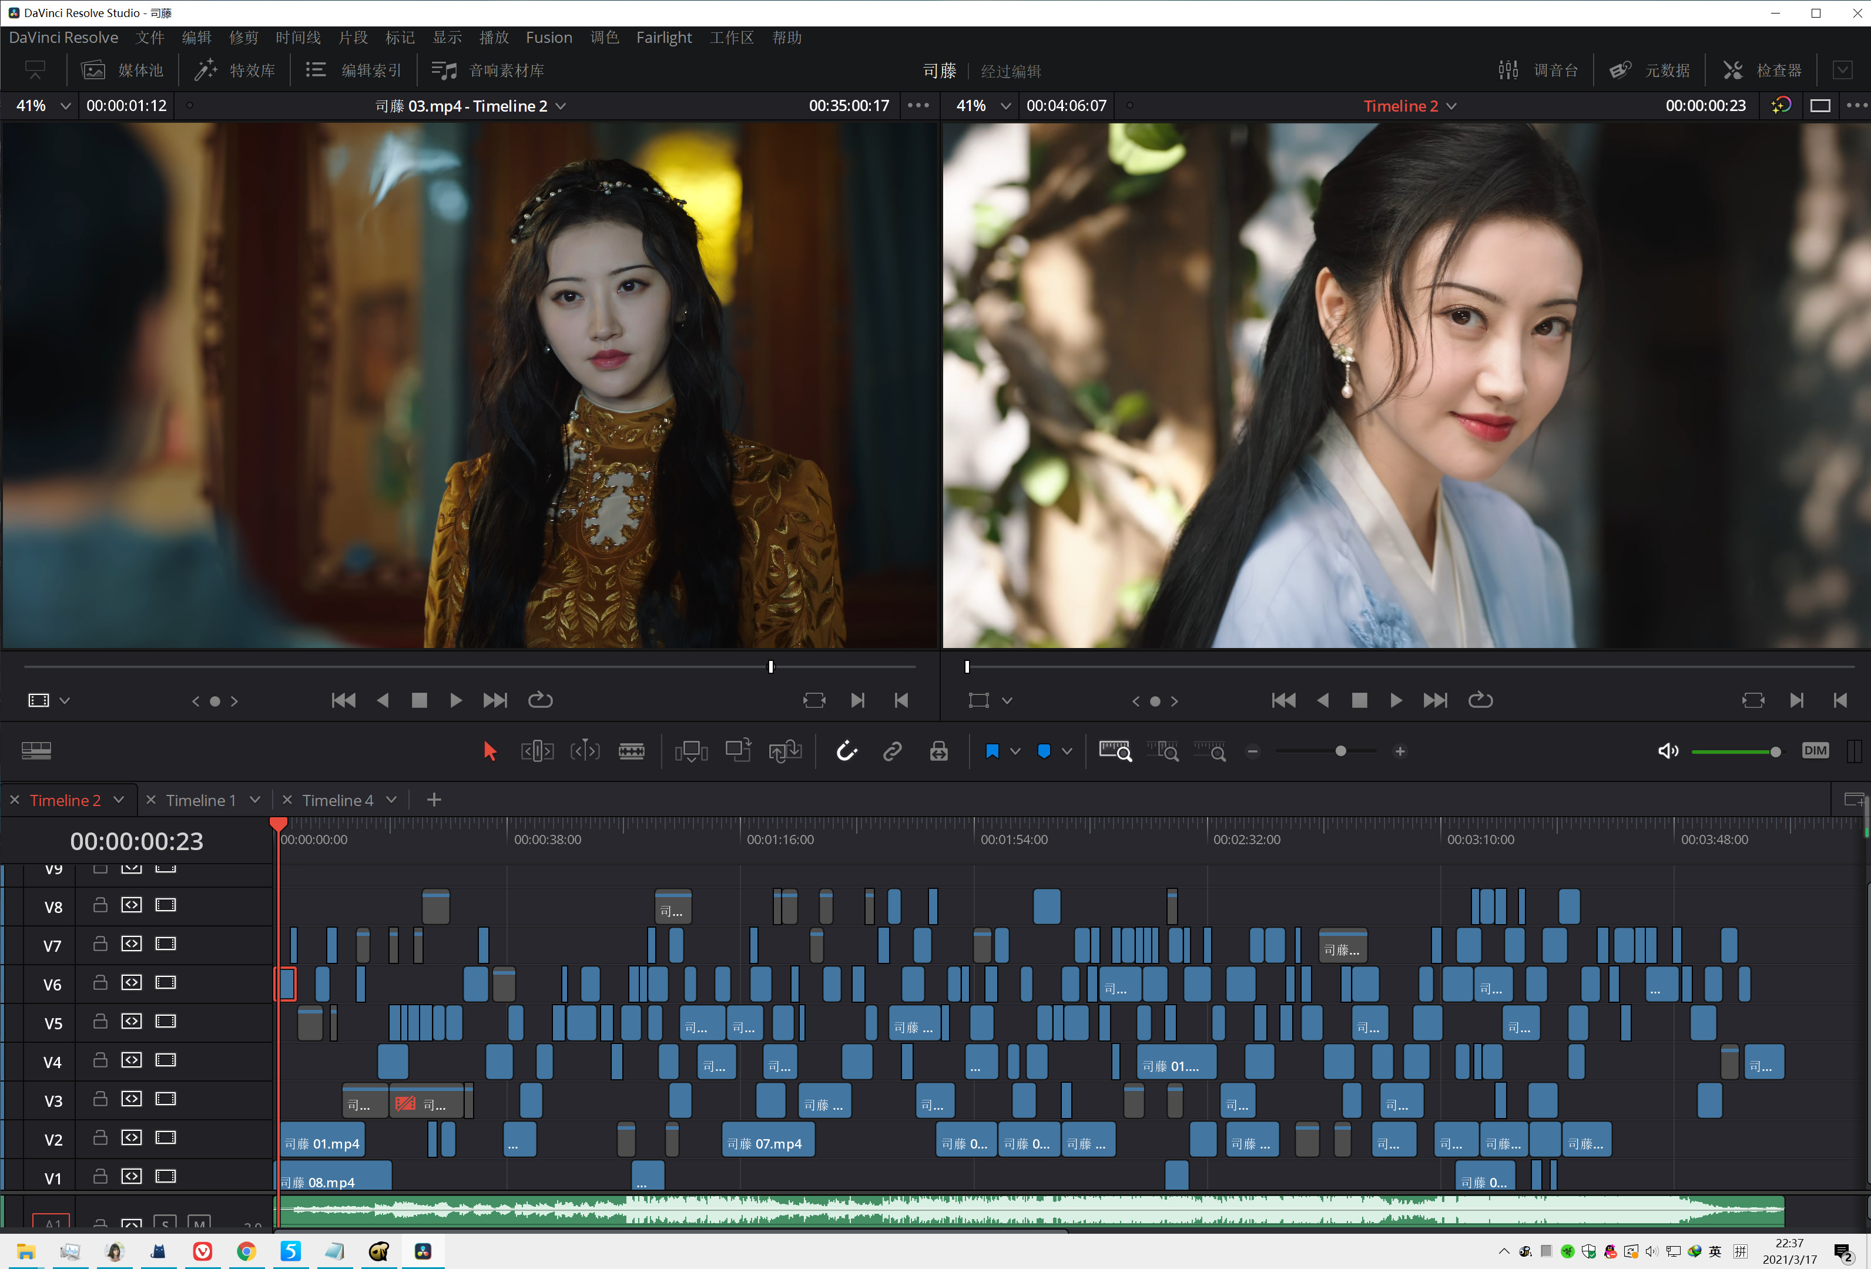Click insert clip edit icon
The height and width of the screenshot is (1269, 1871).
(691, 751)
